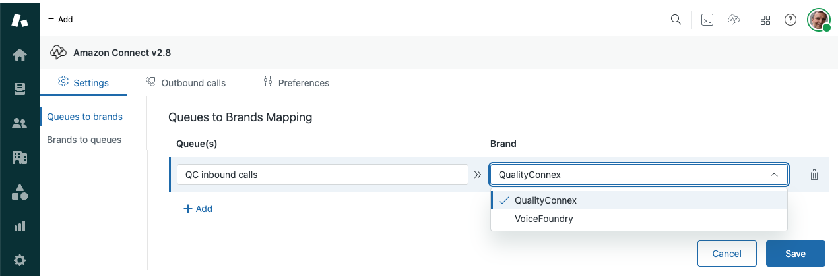Open Views from the ticket tray icon

click(19, 89)
